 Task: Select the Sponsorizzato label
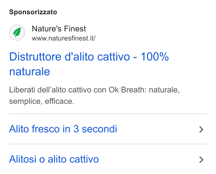coord(33,12)
